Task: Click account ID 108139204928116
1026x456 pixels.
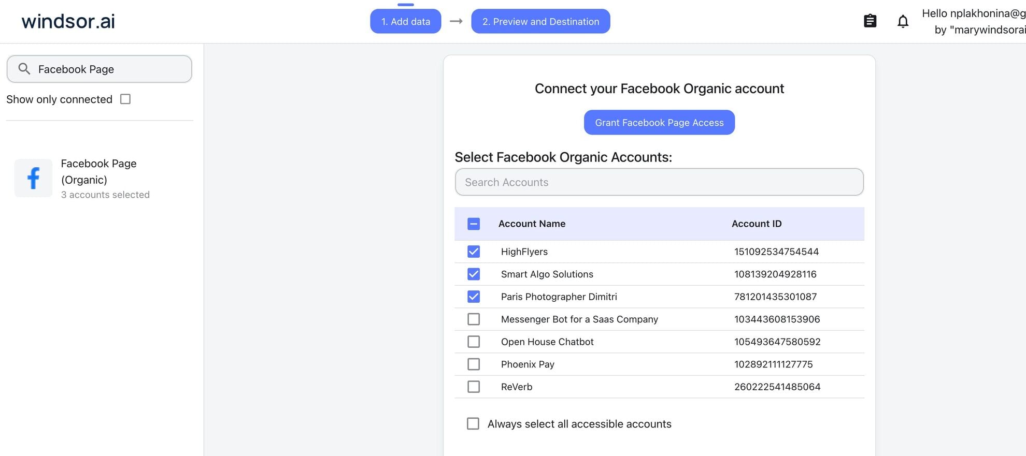Action: point(775,274)
